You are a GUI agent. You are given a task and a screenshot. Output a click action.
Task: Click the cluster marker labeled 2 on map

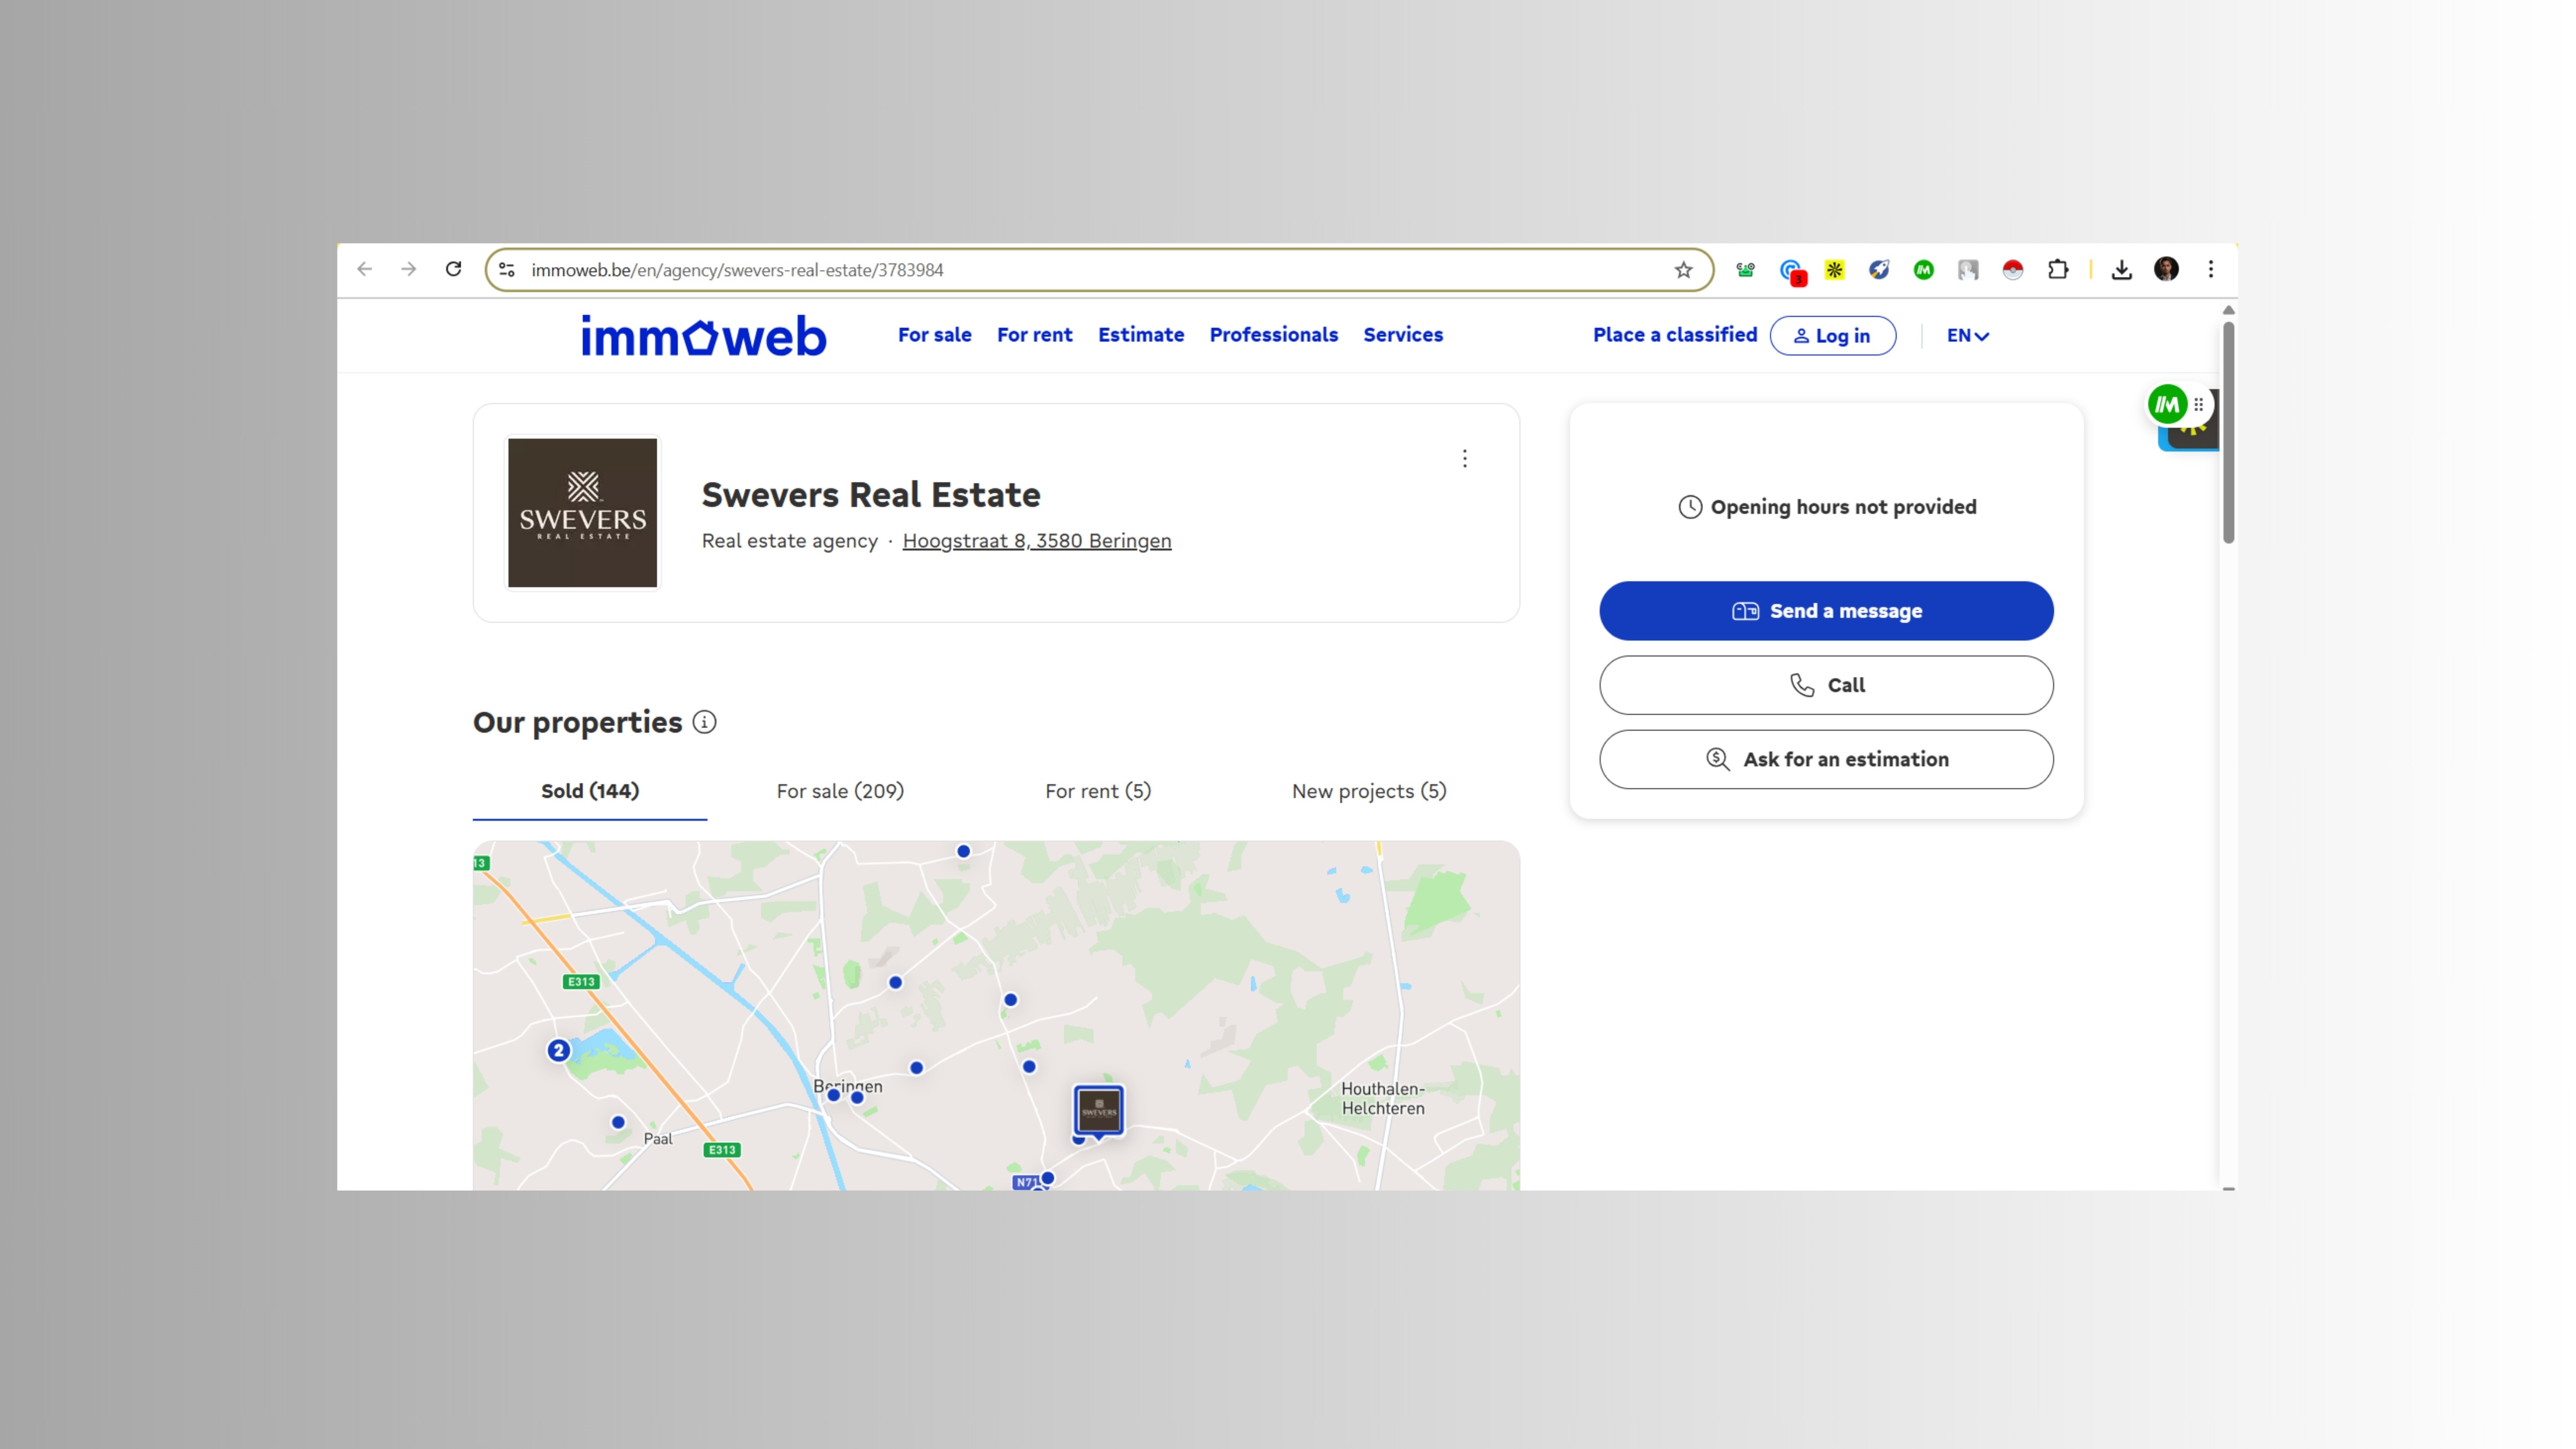coord(558,1050)
